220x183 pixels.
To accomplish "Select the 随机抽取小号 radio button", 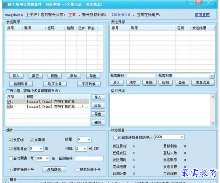I will click(x=77, y=170).
